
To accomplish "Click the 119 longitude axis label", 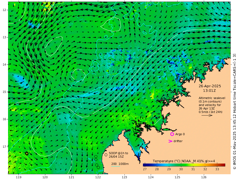I will point(19,177).
